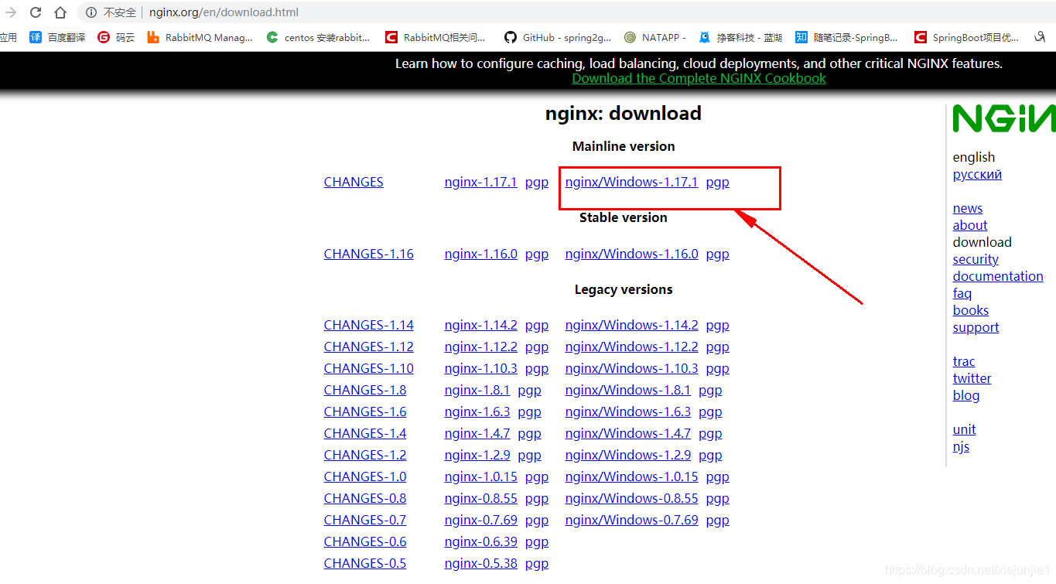Click the site info icon in address bar
Image resolution: width=1056 pixels, height=584 pixels.
tap(91, 12)
